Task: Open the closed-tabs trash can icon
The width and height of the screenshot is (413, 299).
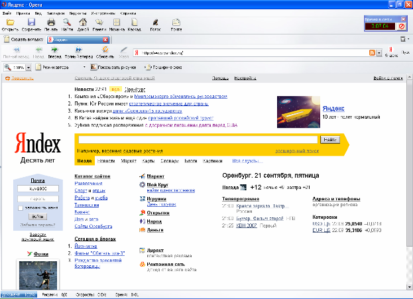Action: tap(403, 39)
